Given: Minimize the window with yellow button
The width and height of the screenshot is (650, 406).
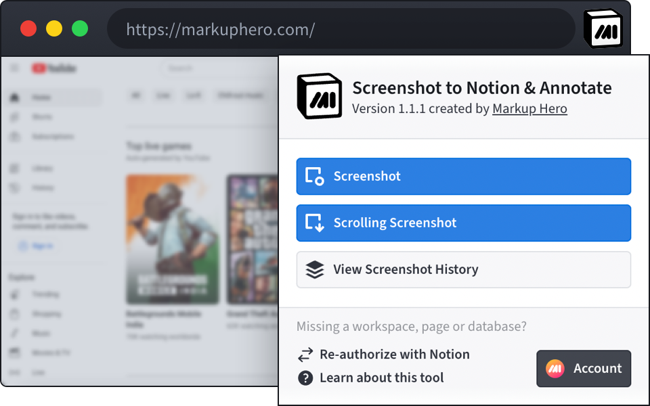Looking at the screenshot, I should coord(54,28).
